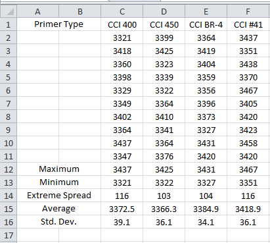Select Average value 3372.5

pyautogui.click(x=122, y=209)
